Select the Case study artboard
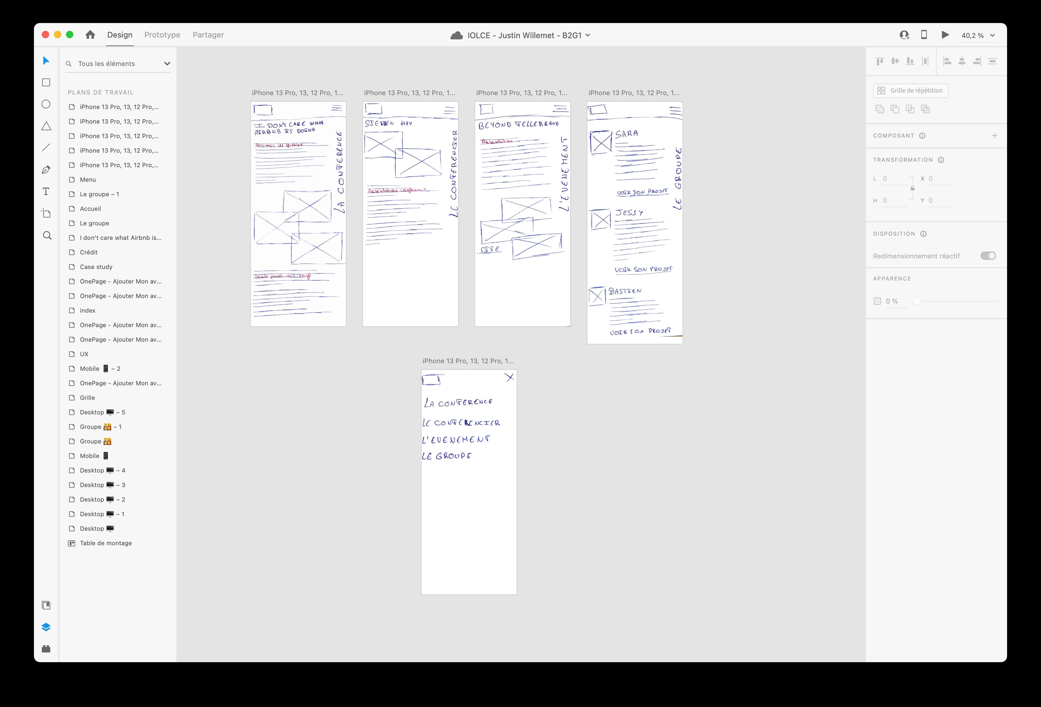 point(117,267)
